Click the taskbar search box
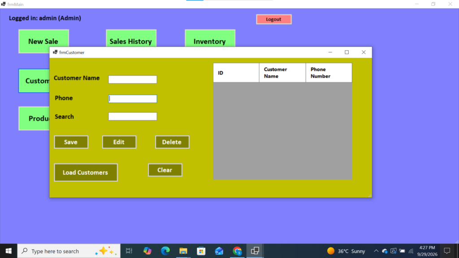 tap(69, 251)
